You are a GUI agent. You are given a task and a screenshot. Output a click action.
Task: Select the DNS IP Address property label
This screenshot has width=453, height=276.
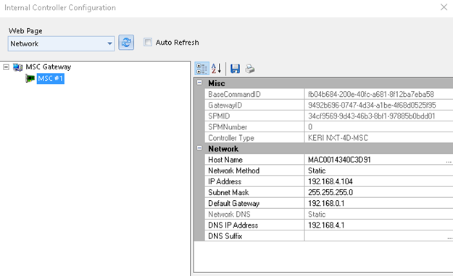[233, 225]
